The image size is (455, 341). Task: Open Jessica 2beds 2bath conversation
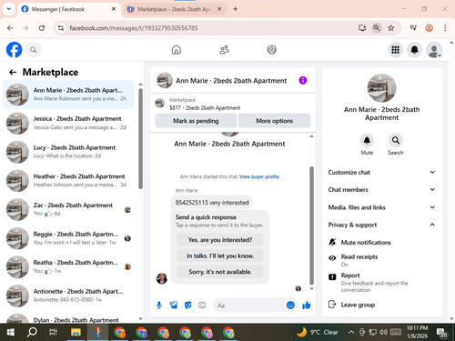click(x=68, y=123)
